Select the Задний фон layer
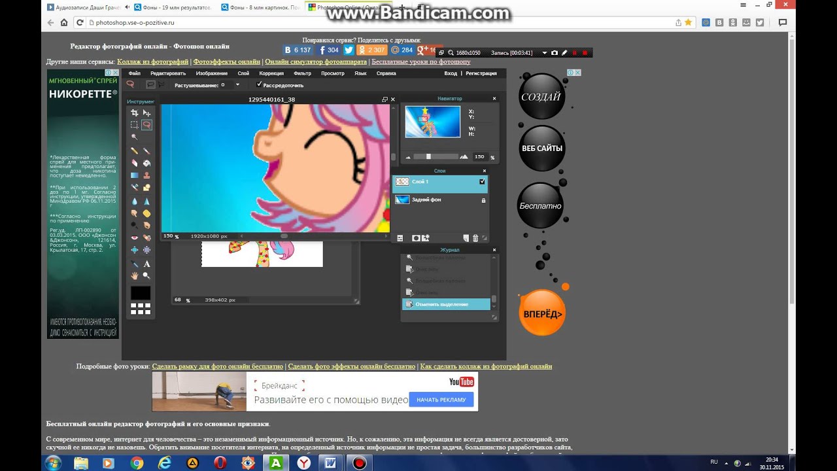837x471 pixels. coord(439,200)
